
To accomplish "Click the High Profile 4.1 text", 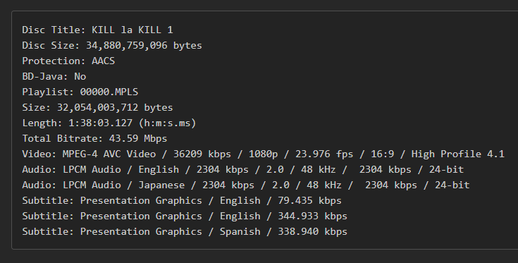I will click(458, 154).
